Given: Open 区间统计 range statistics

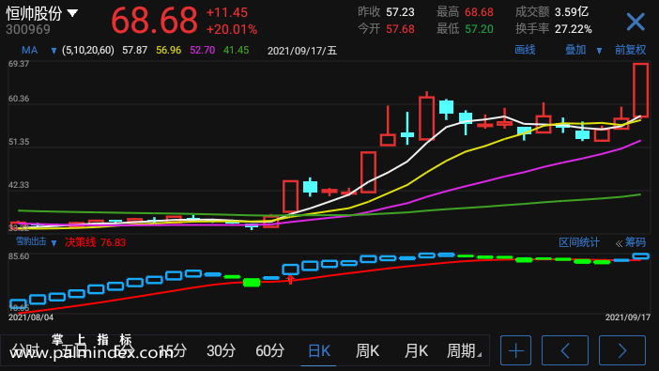Looking at the screenshot, I should click(578, 242).
